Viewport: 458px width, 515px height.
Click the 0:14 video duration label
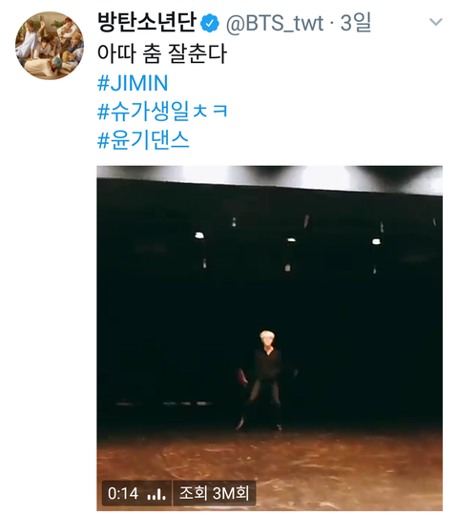123,494
